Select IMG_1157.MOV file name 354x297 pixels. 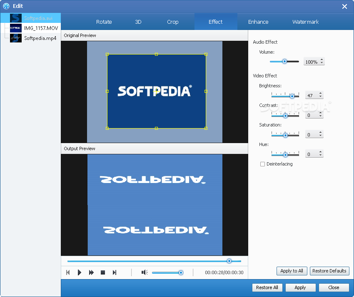tap(41, 28)
